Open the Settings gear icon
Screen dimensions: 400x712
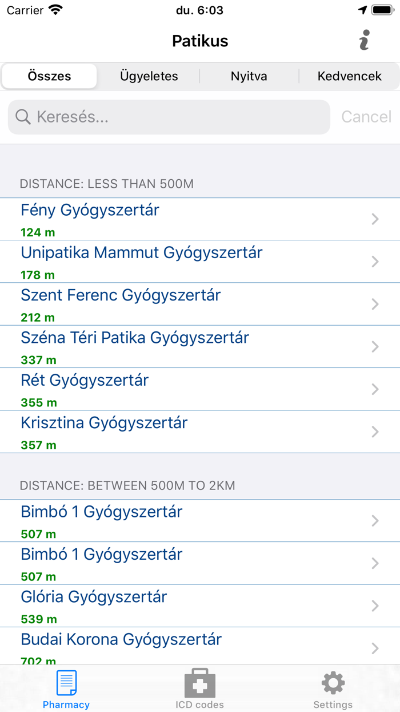pyautogui.click(x=333, y=683)
